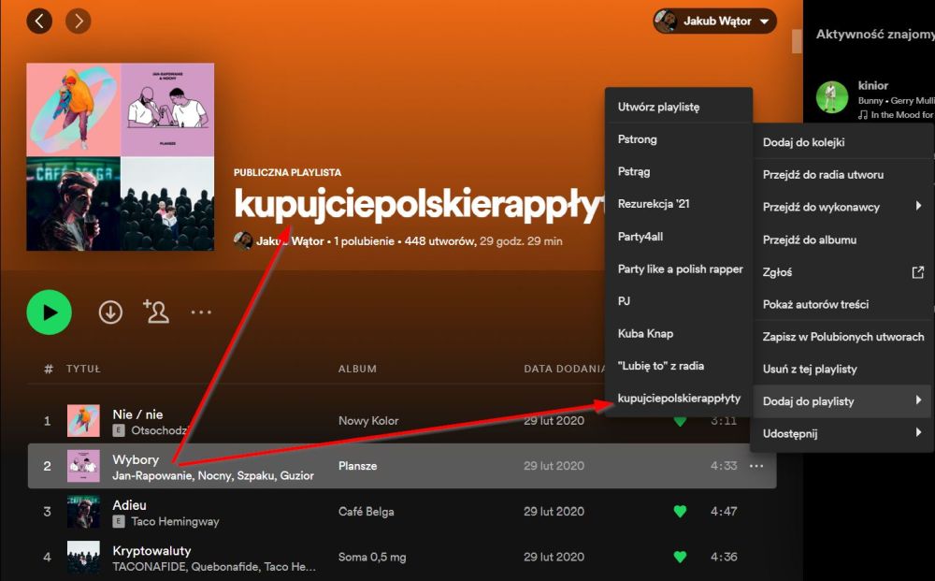Choose Przejdź do albumu
This screenshot has width=935, height=581.
(x=842, y=240)
